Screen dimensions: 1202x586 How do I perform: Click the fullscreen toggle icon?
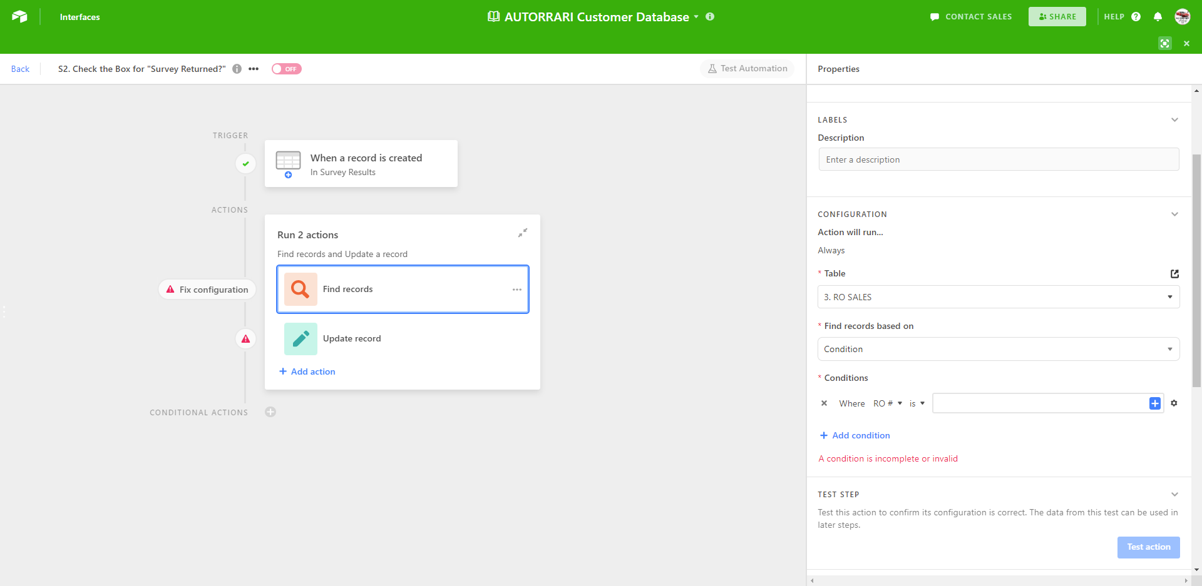tap(1164, 43)
